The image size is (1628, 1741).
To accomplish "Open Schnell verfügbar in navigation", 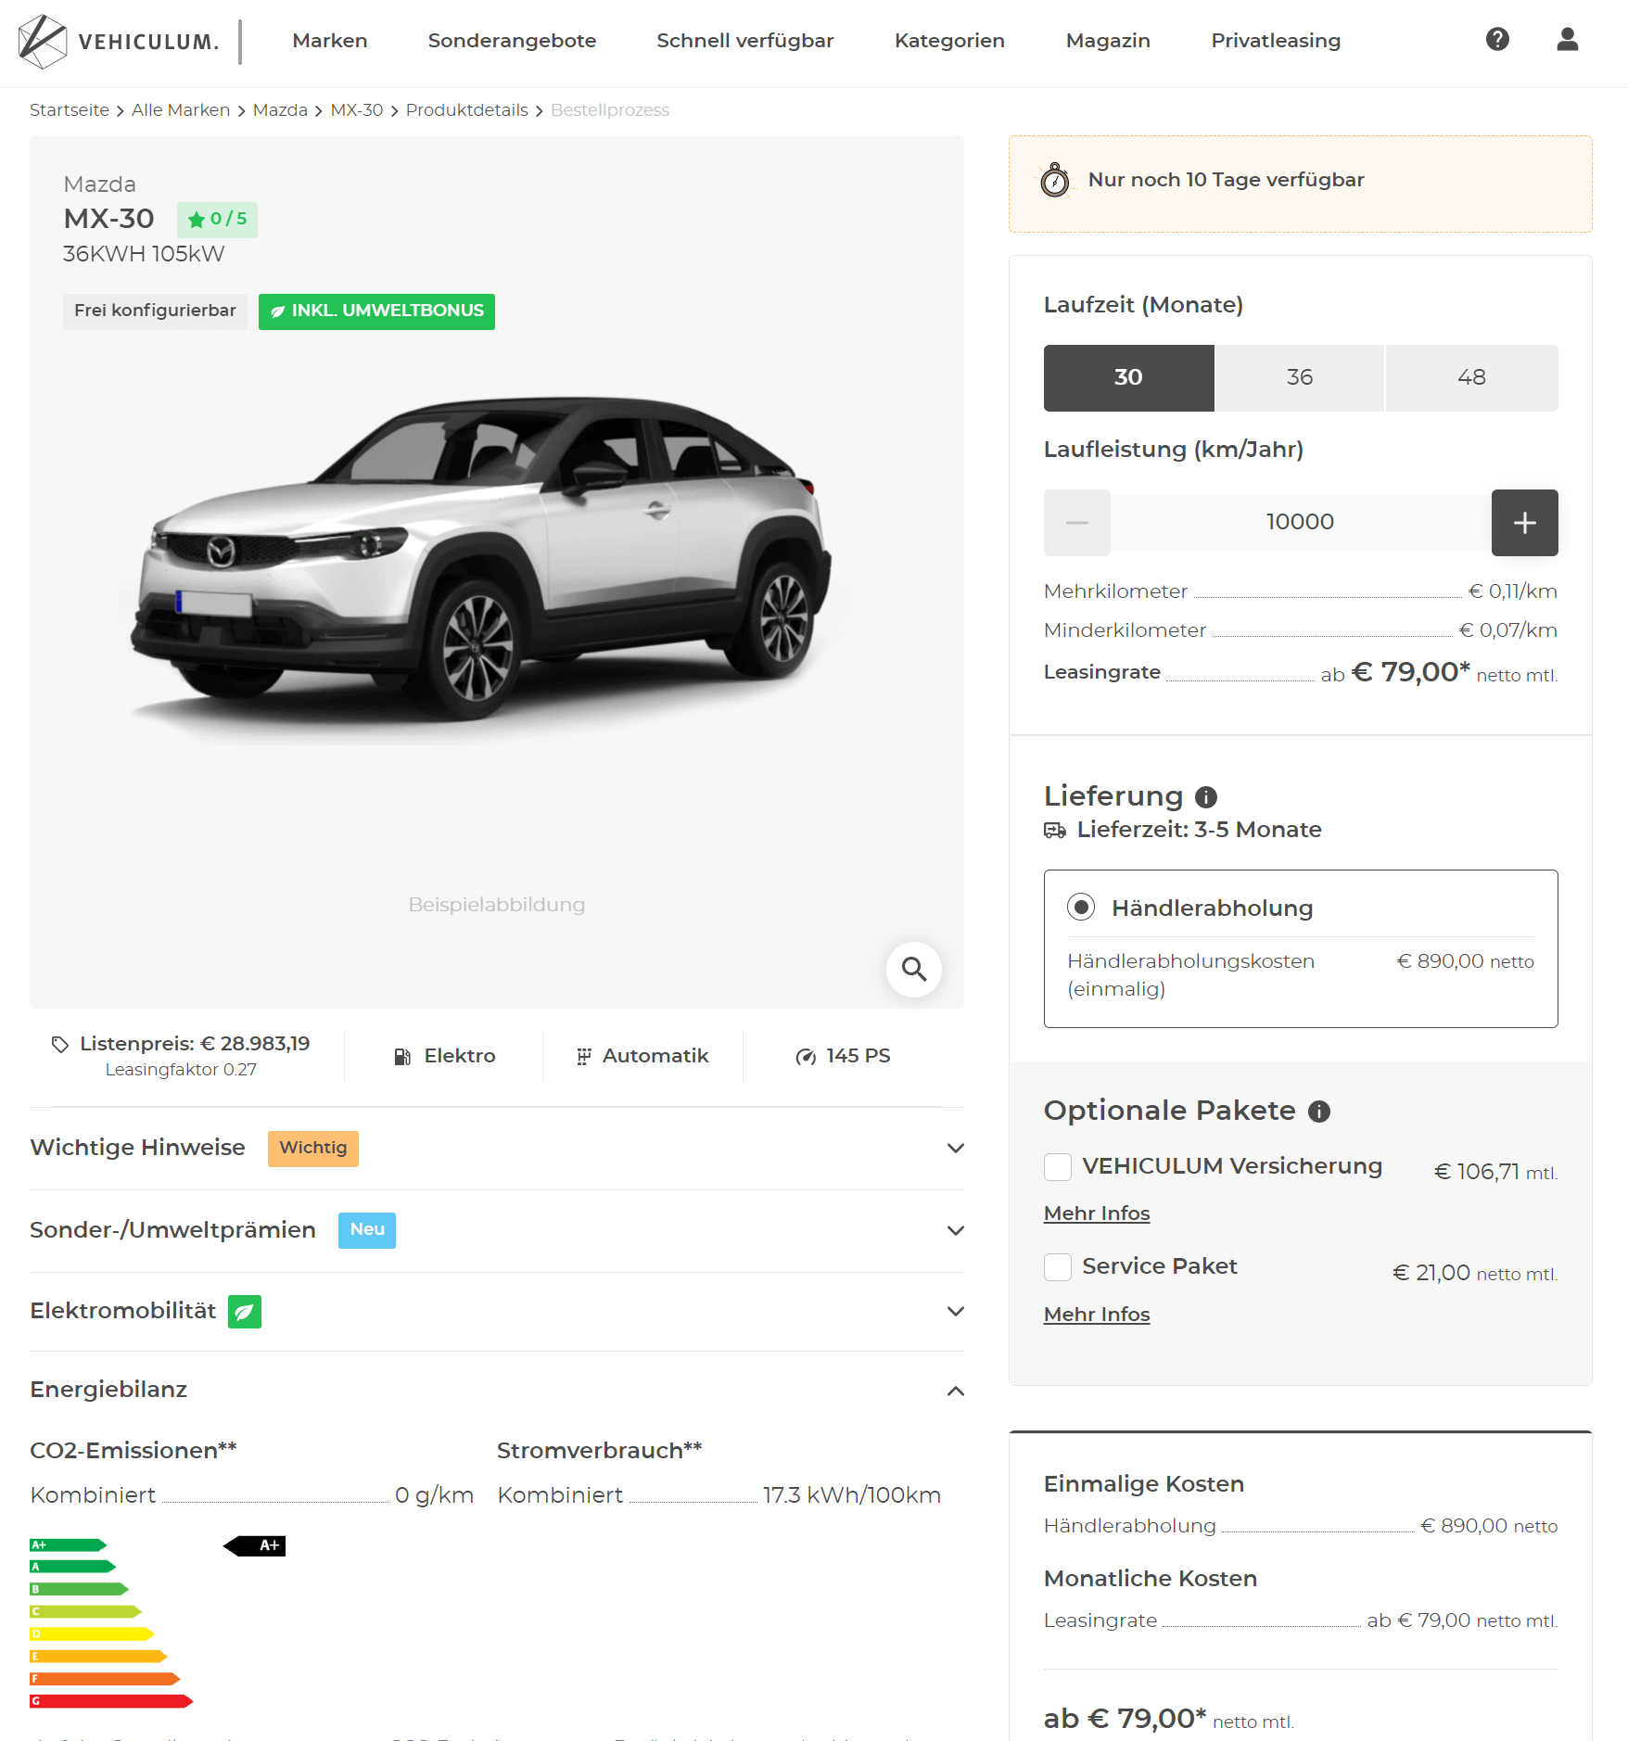I will coord(745,41).
